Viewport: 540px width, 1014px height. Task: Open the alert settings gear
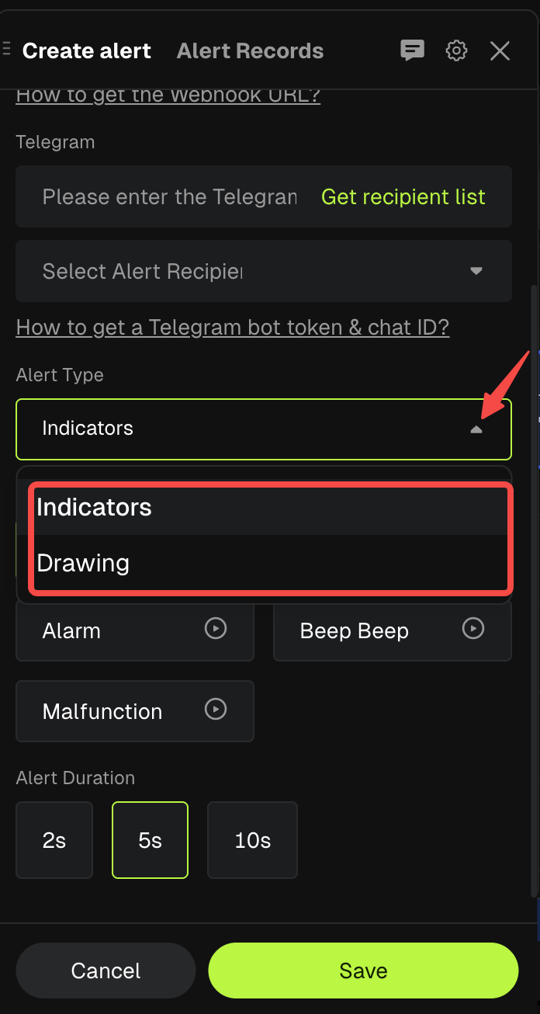pyautogui.click(x=456, y=50)
